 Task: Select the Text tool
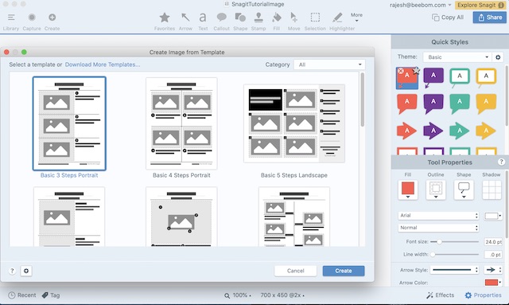[x=203, y=18]
